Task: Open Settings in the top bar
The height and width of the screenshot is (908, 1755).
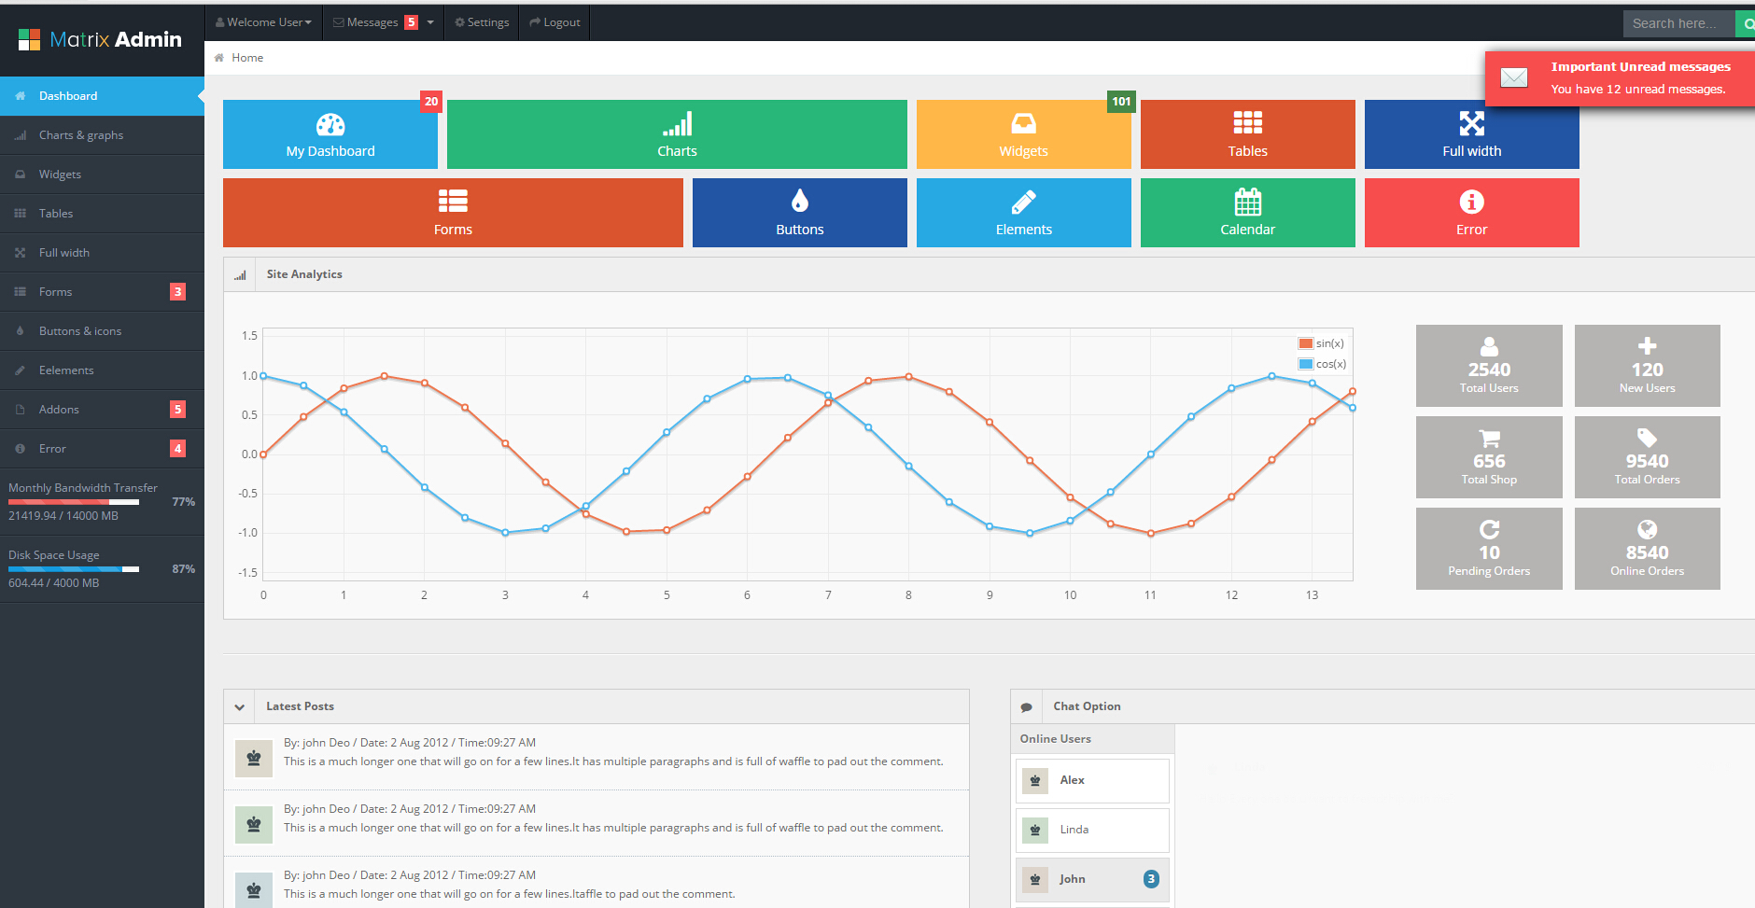Action: tap(482, 22)
